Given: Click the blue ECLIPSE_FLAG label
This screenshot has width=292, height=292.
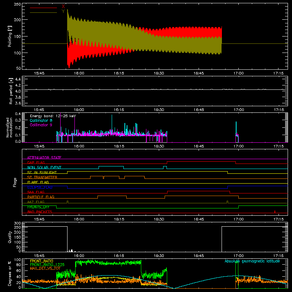Looking at the screenshot, I should pos(40,187).
